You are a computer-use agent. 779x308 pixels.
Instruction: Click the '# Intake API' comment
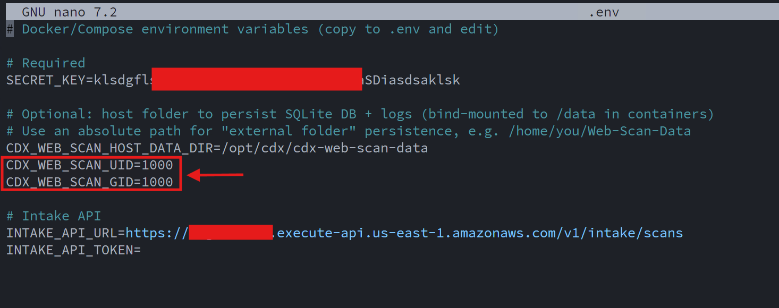(x=54, y=216)
